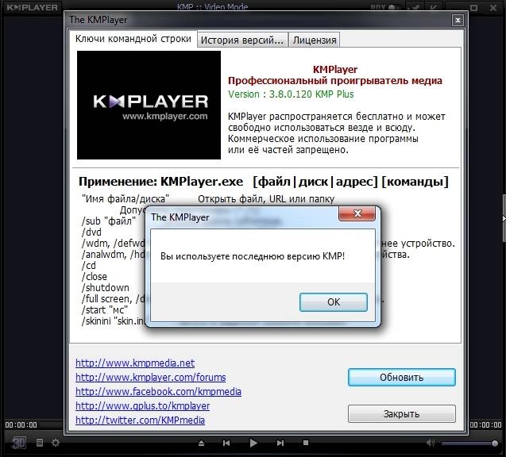Click the KMPlayer logo menu in title bar
This screenshot has height=457, width=506.
tap(32, 7)
